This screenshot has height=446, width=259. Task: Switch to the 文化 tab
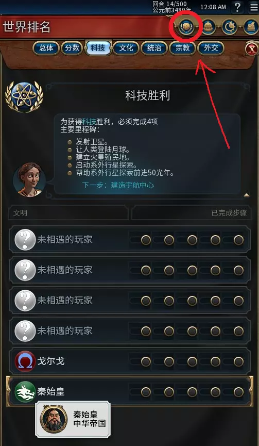pyautogui.click(x=126, y=48)
